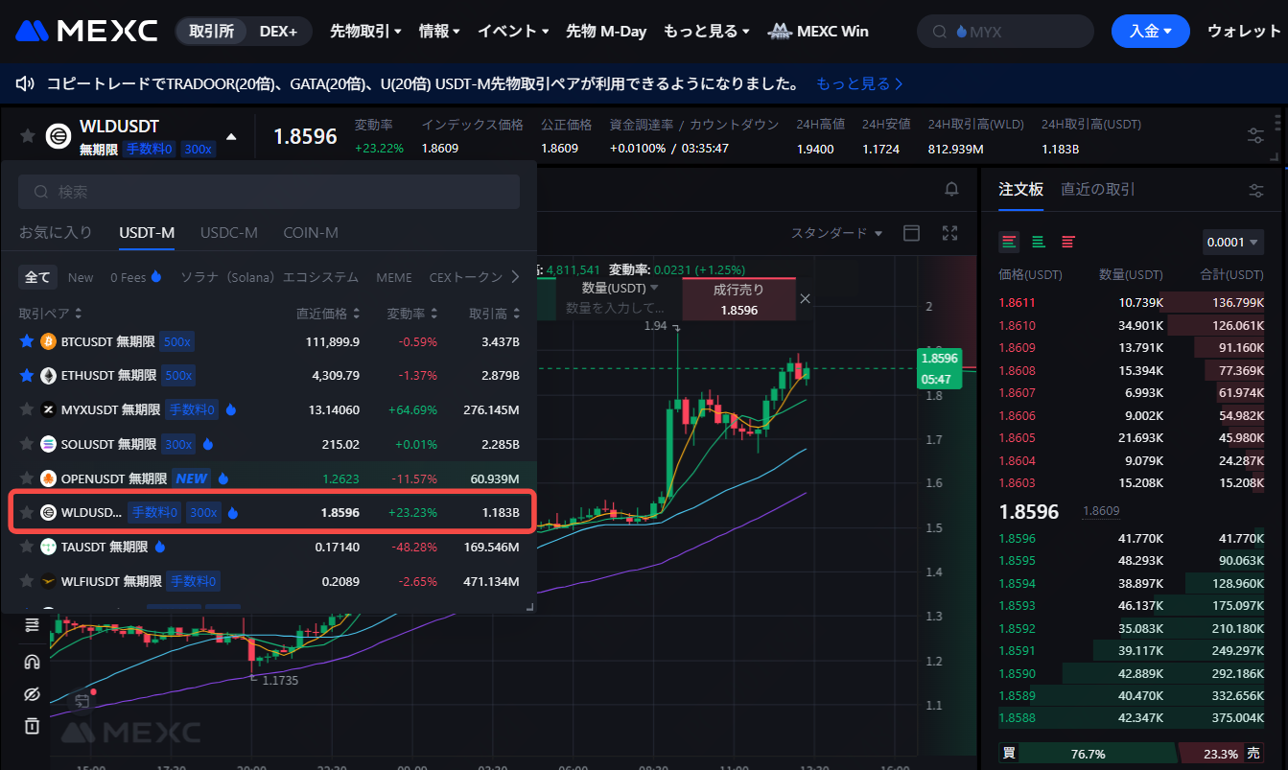The image size is (1288, 770).
Task: Click the chart window layout icon
Action: pyautogui.click(x=912, y=233)
